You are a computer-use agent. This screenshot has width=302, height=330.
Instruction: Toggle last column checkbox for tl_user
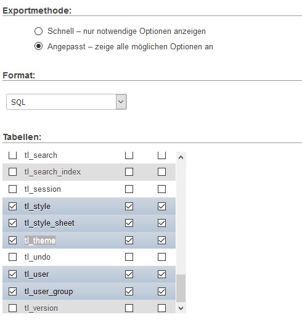(161, 274)
